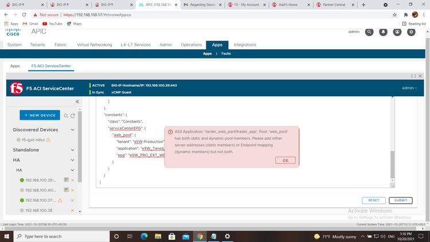Open a new browser tab
The height and width of the screenshot is (242, 430).
click(363, 5)
